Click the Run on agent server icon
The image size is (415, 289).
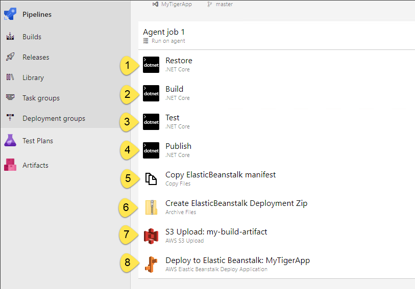(x=146, y=41)
